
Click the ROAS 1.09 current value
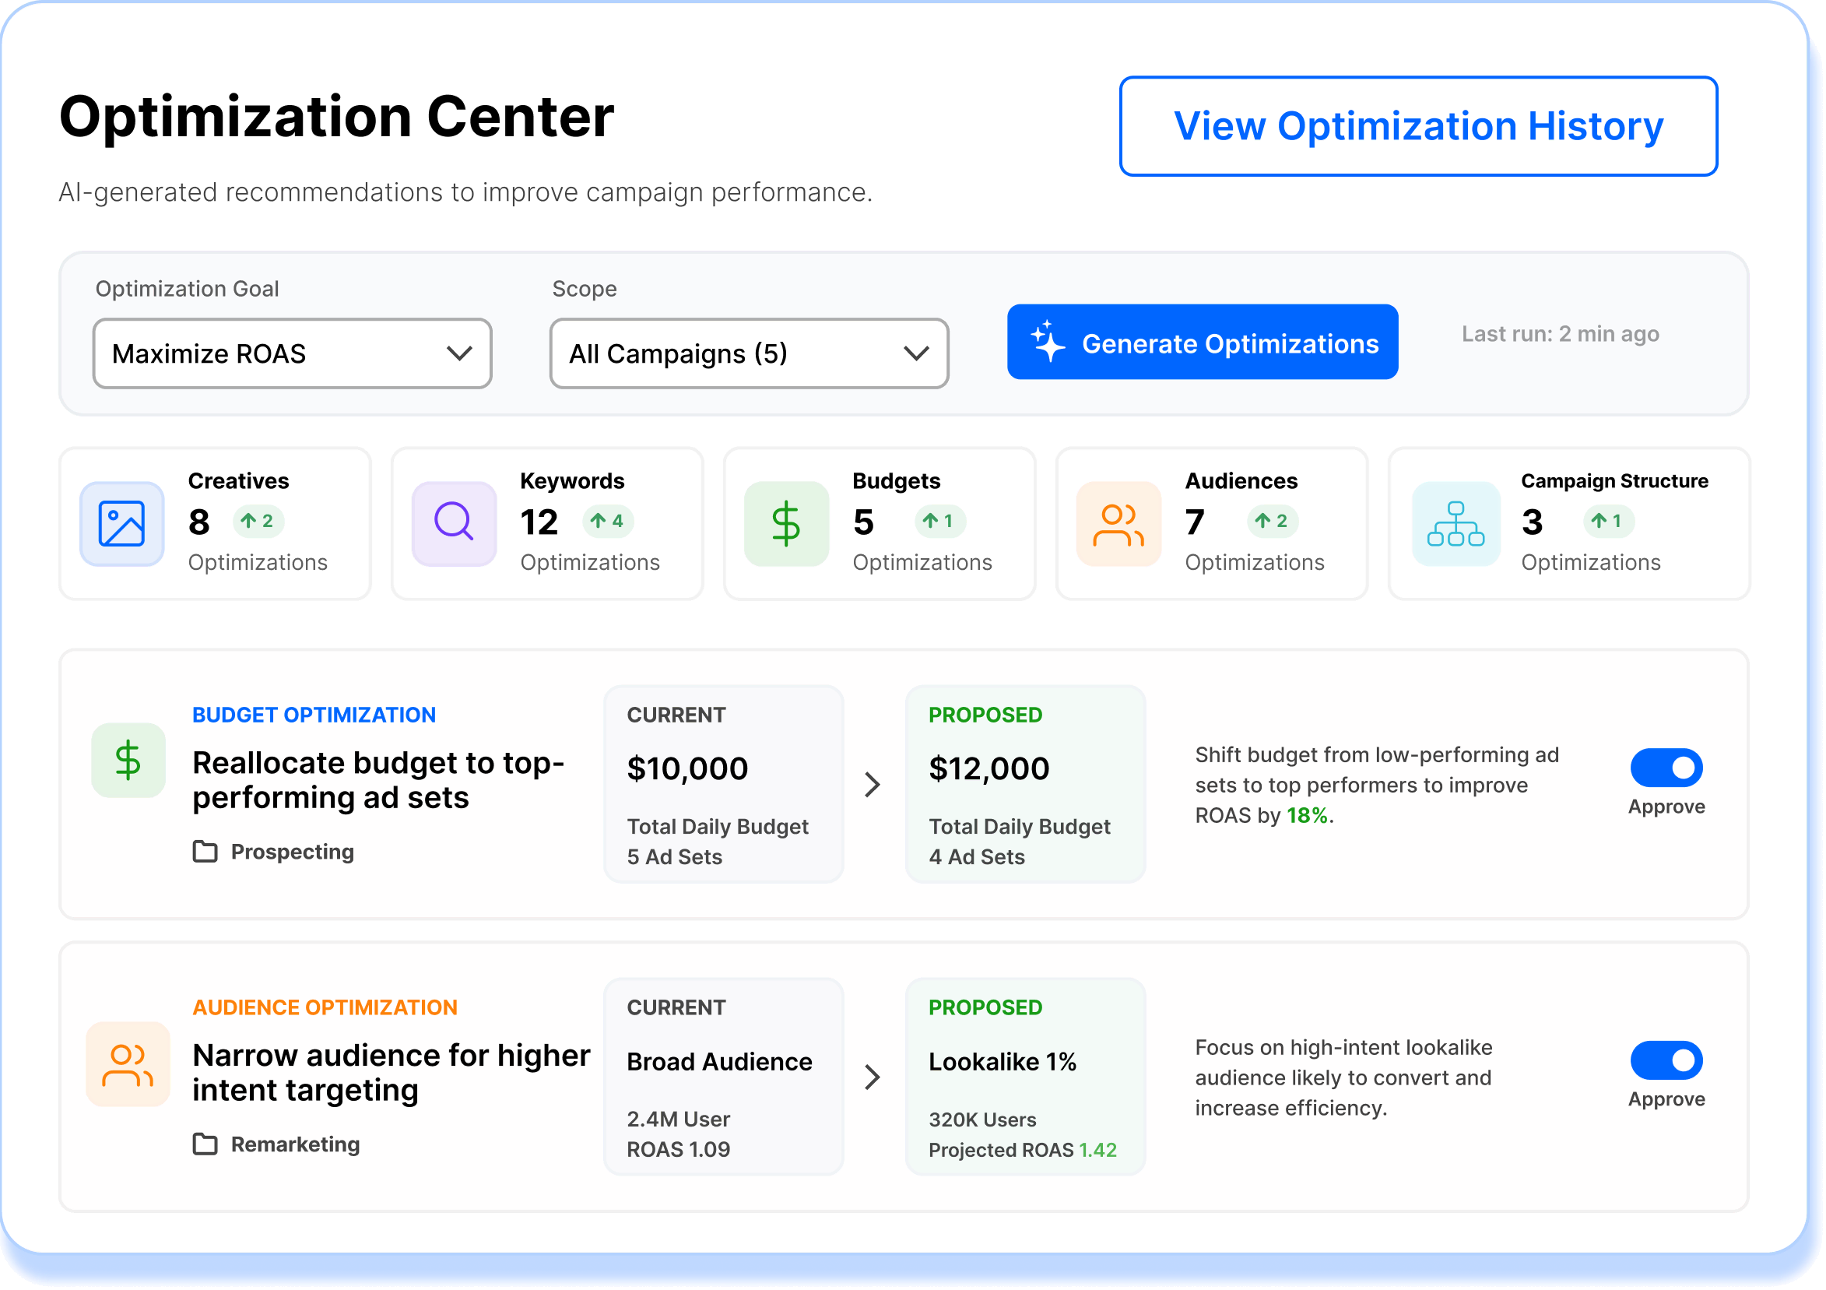[x=679, y=1150]
